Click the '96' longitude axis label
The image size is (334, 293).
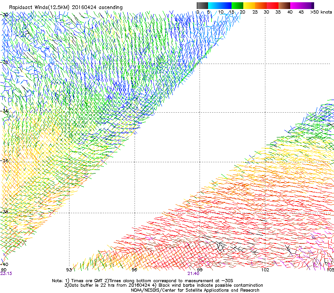(x=134, y=270)
